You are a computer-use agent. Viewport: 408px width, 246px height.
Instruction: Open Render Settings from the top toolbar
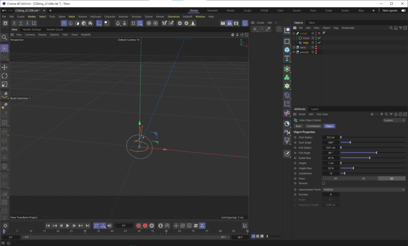coord(236,23)
